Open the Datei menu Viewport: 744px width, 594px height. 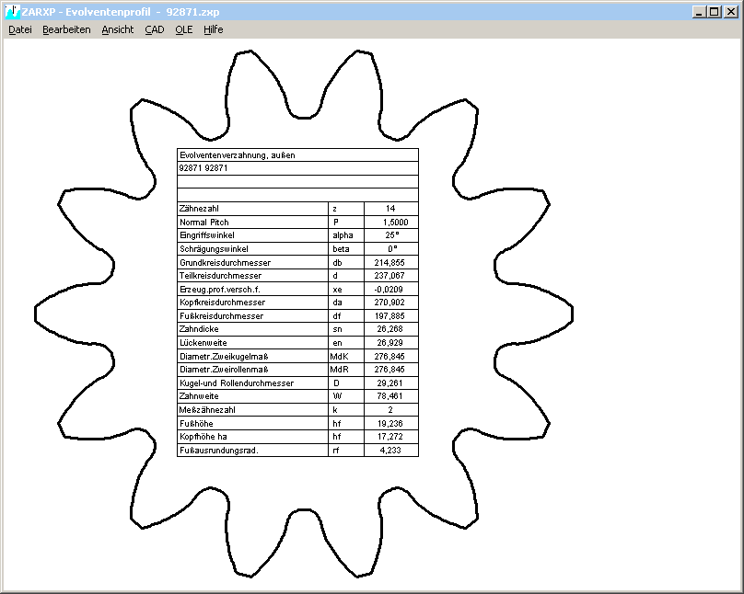click(x=20, y=29)
